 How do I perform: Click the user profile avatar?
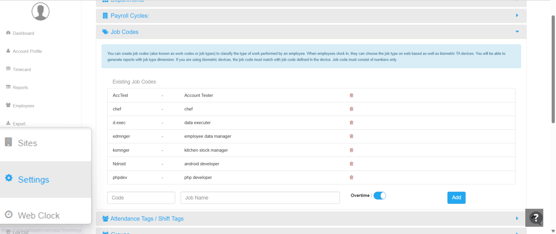click(x=41, y=12)
